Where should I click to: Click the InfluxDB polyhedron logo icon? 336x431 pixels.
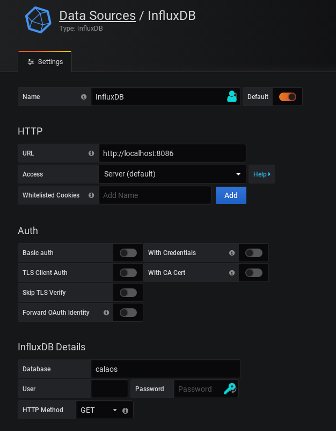38,20
